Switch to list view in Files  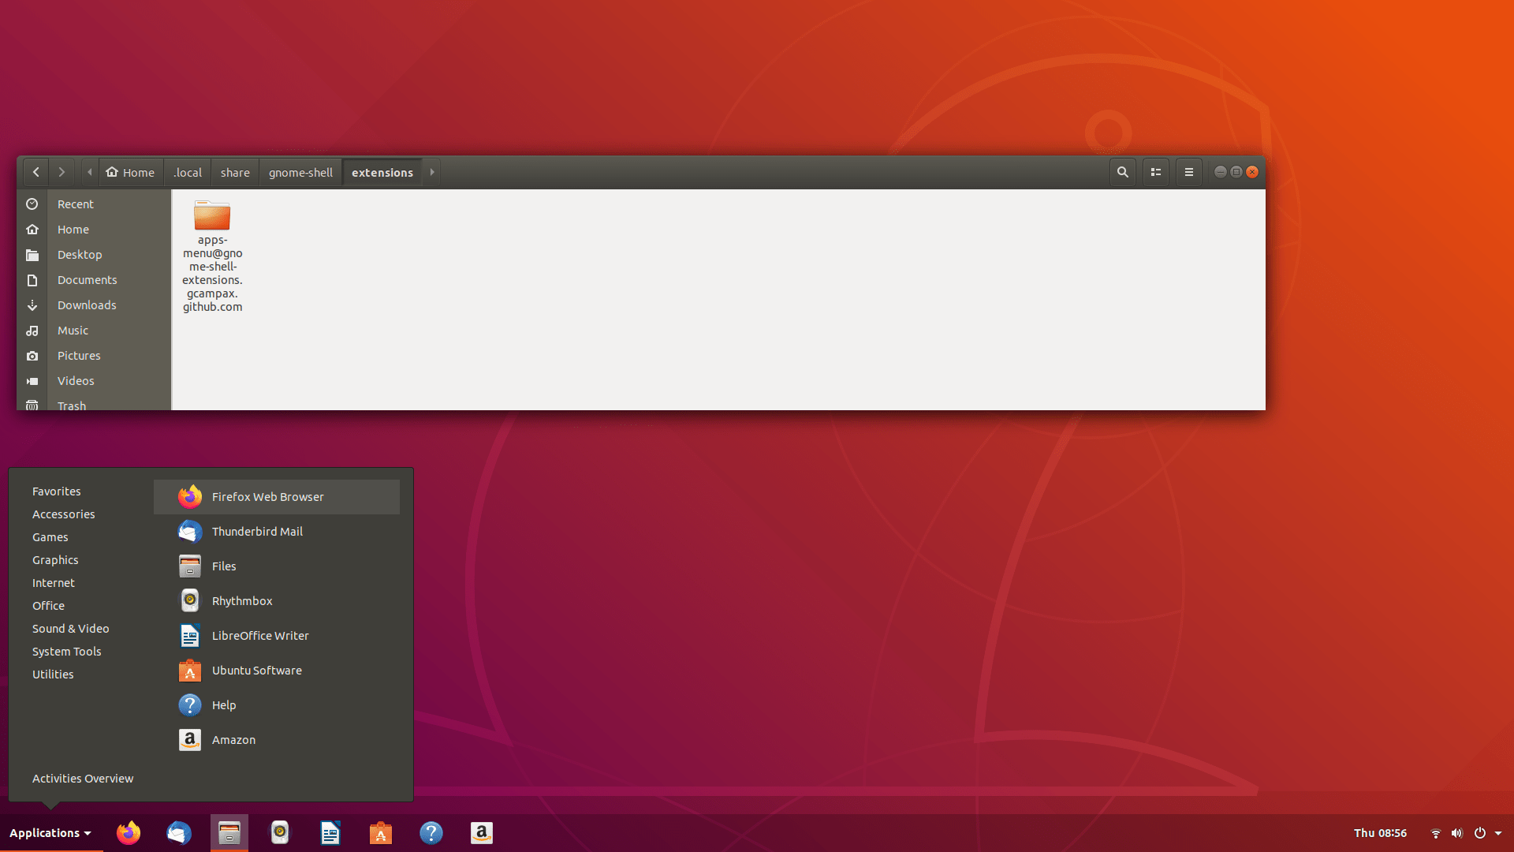point(1155,171)
